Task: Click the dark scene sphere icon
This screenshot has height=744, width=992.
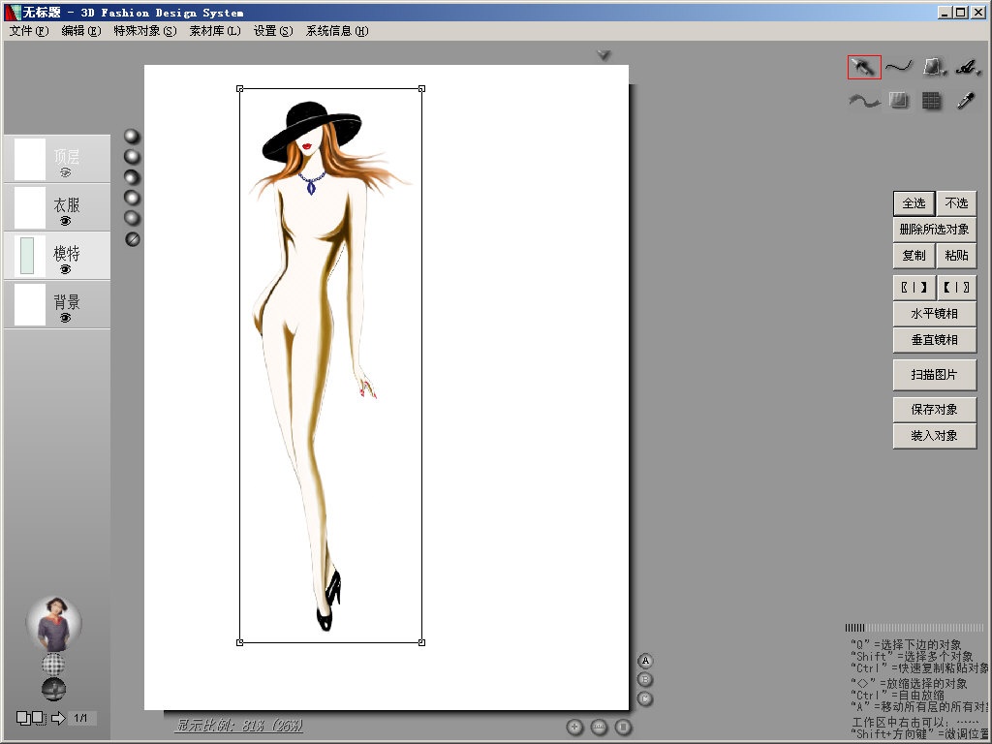Action: coord(54,689)
